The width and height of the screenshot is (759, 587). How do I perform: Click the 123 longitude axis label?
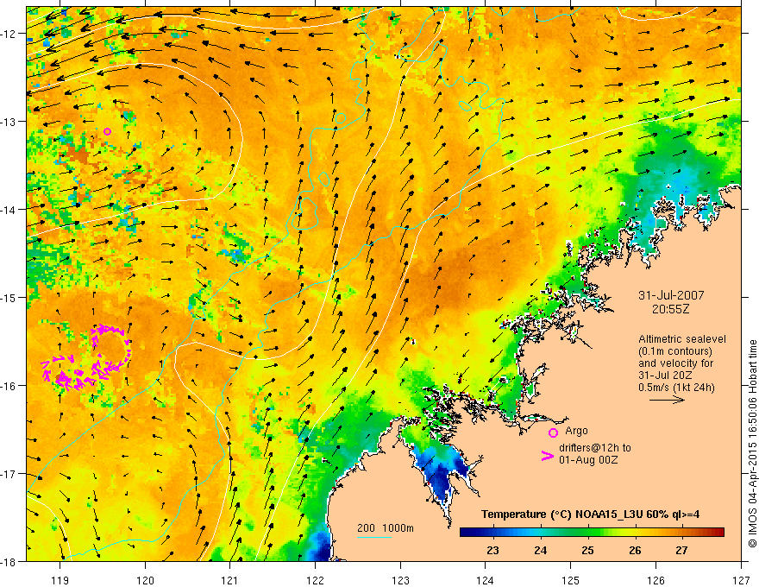400,580
